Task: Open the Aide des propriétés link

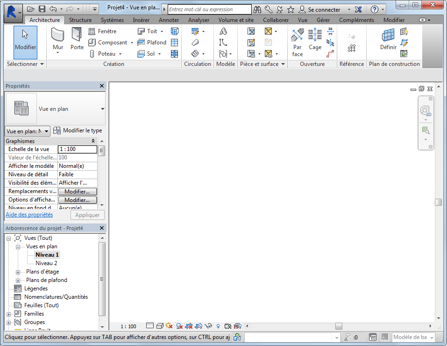Action: [x=29, y=215]
